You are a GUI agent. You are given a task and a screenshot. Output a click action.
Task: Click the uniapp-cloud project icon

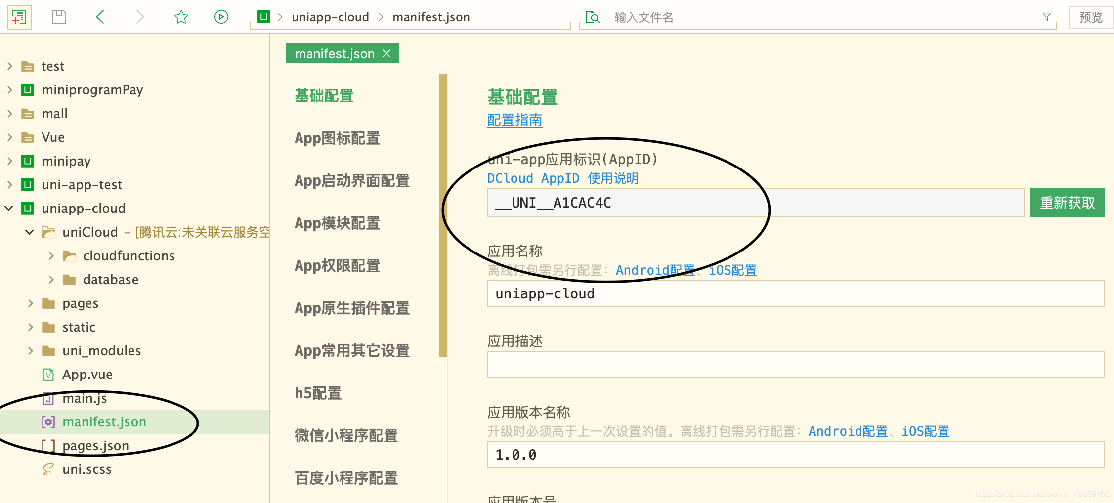28,209
